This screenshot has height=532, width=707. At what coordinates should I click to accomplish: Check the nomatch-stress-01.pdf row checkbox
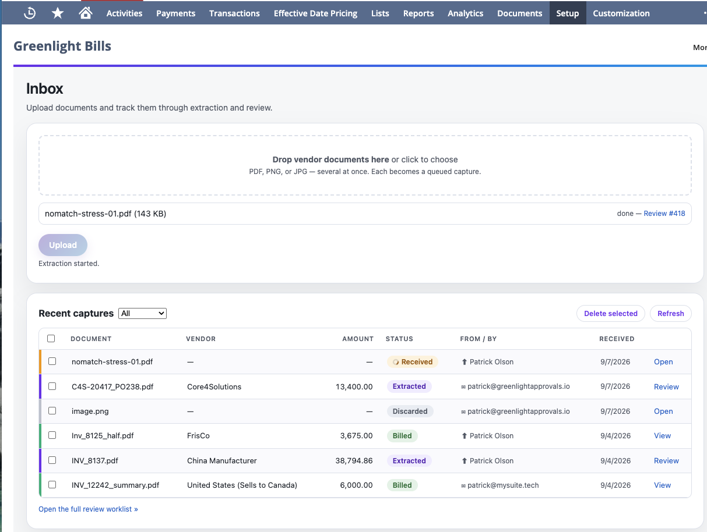pos(52,361)
